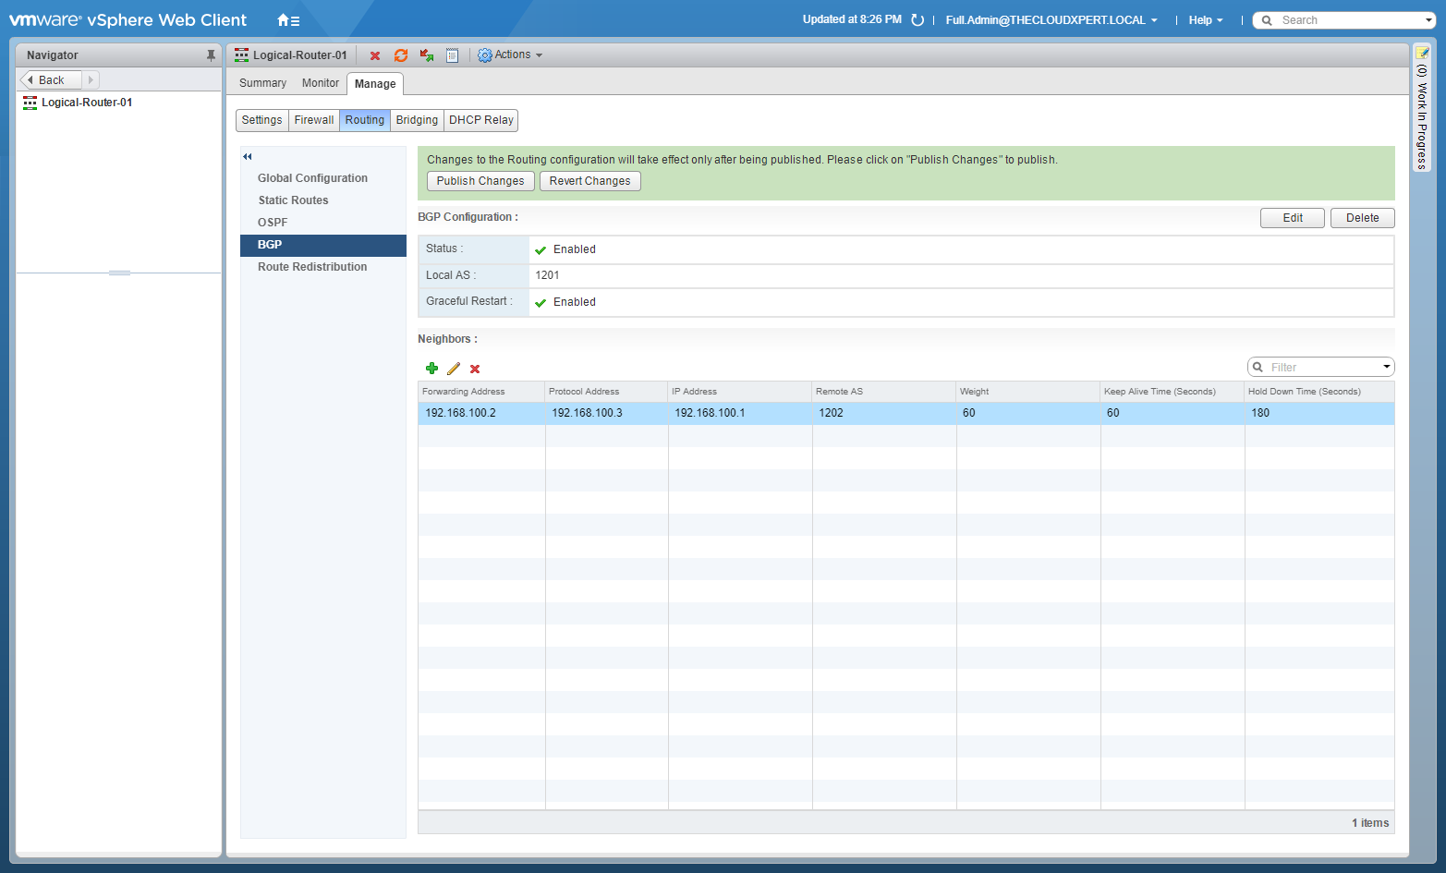Click the home menu icon
This screenshot has width=1446, height=873.
(x=287, y=20)
